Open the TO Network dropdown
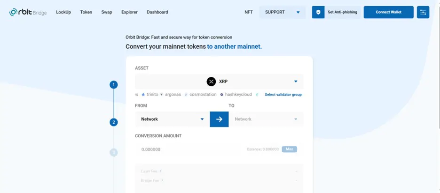The image size is (440, 193). (x=266, y=119)
